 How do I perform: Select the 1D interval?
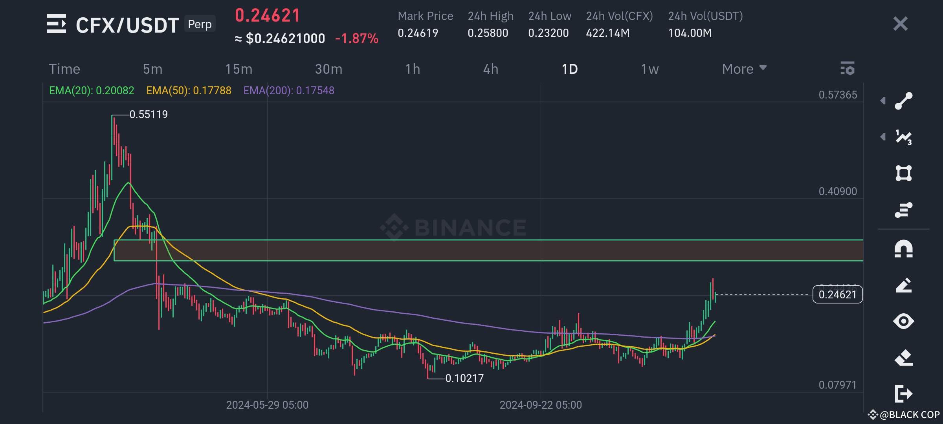[x=570, y=69]
